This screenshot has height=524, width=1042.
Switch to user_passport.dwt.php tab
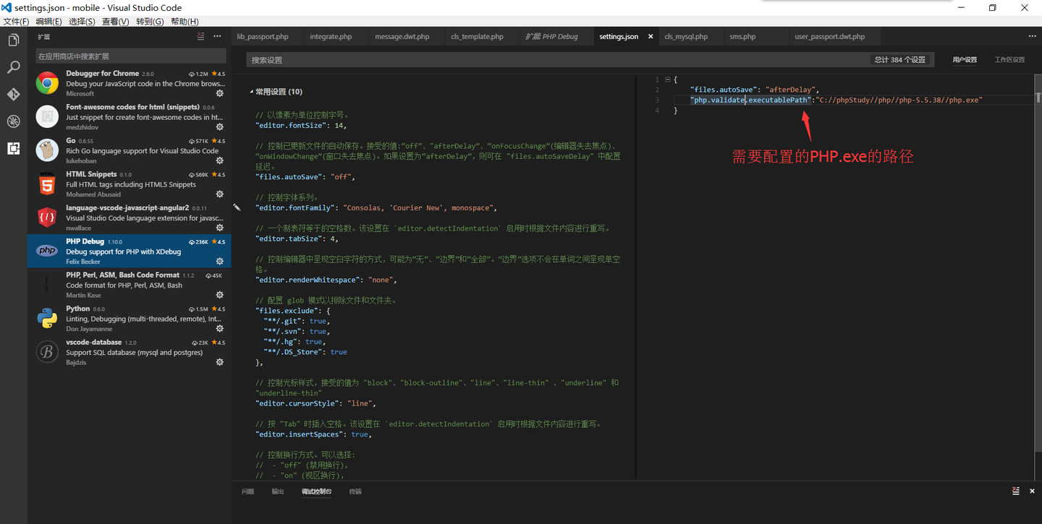pyautogui.click(x=829, y=36)
